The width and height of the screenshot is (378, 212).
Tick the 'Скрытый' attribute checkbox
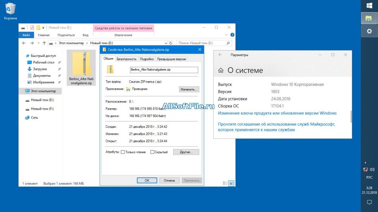(152, 152)
